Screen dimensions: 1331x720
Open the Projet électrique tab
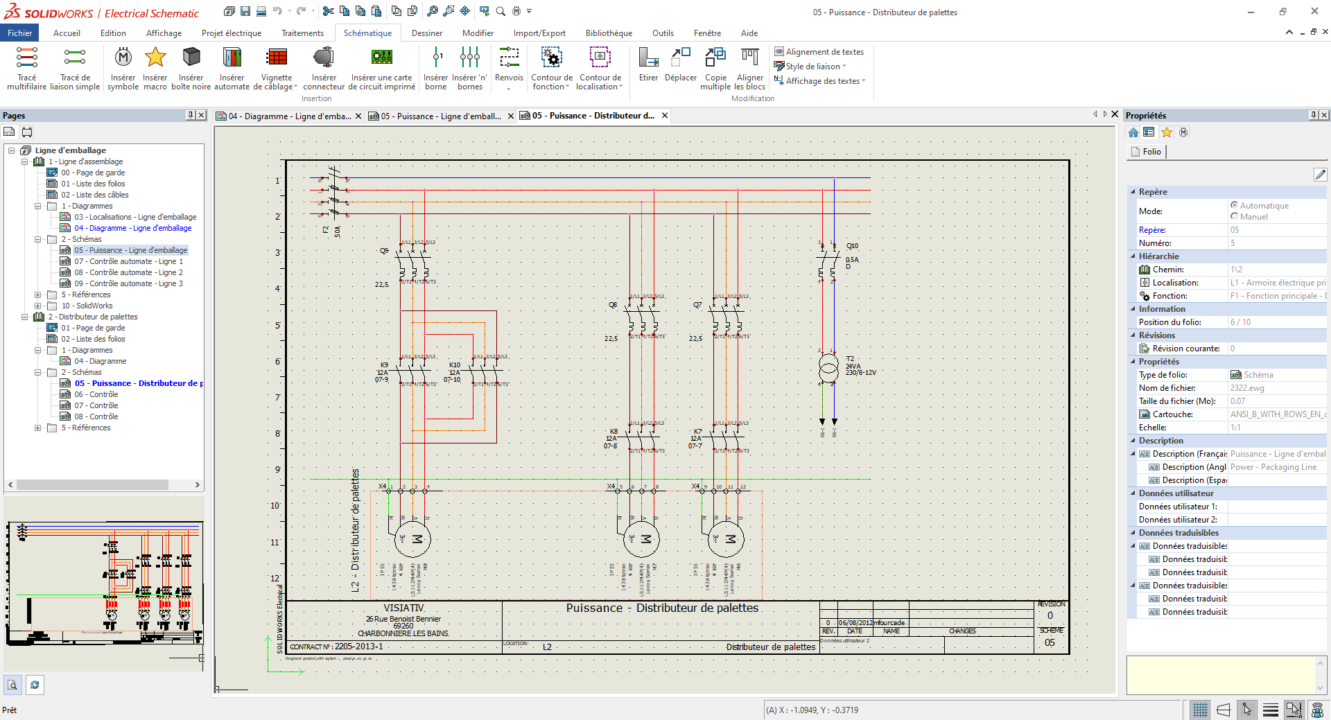point(232,33)
